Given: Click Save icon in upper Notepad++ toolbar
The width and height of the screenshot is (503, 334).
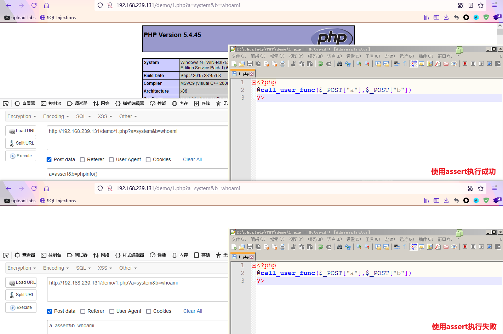Looking at the screenshot, I should coord(250,64).
